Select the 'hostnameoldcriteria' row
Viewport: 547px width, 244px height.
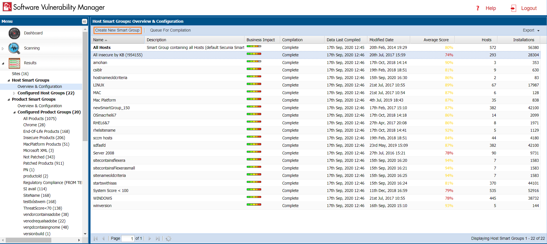[x=315, y=78]
